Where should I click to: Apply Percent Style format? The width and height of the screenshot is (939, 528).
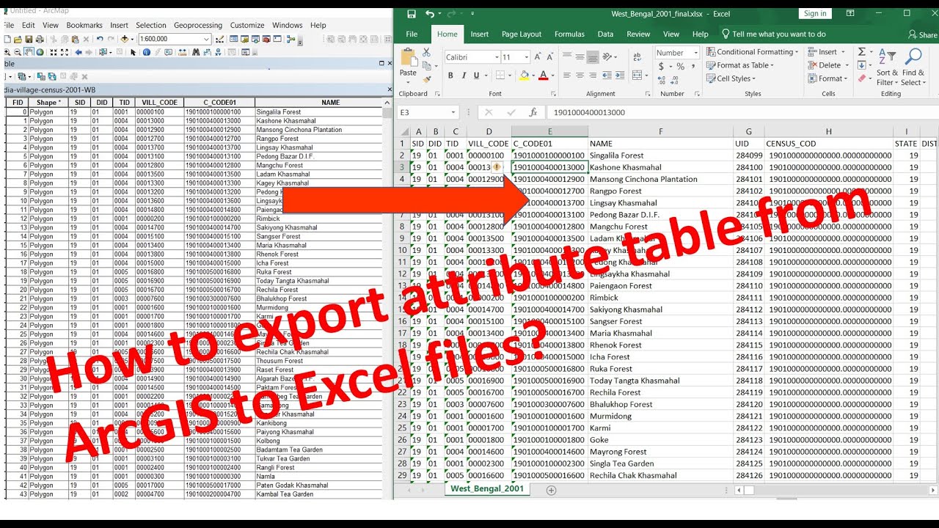click(x=680, y=67)
